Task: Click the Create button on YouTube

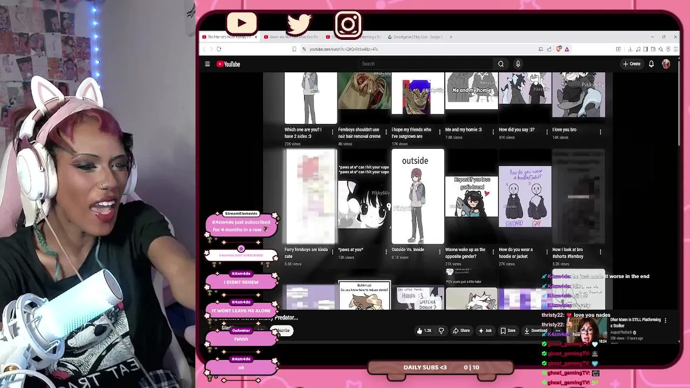Action: (x=632, y=64)
